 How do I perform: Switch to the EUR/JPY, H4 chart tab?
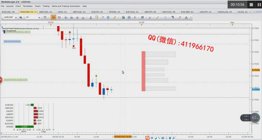[x=97, y=12]
